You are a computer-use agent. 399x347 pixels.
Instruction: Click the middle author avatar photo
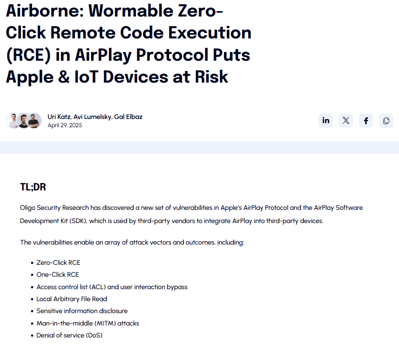23,120
